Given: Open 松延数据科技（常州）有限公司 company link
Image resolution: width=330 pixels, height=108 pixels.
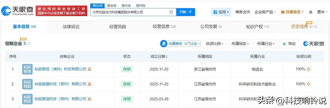Looking at the screenshot, I should [x=60, y=84].
